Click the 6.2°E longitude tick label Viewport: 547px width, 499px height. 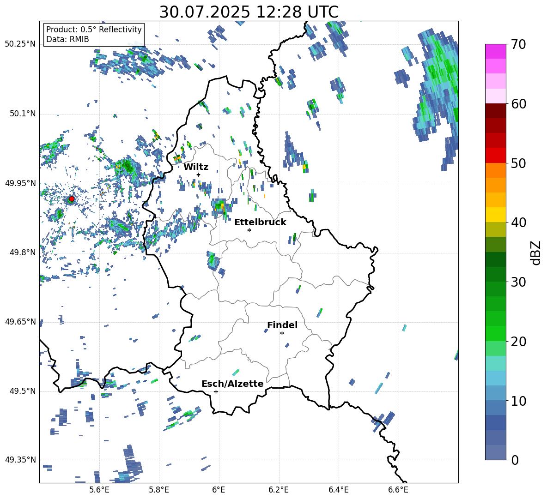pyautogui.click(x=279, y=490)
